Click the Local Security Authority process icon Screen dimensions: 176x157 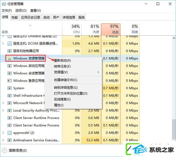(x=9, y=111)
